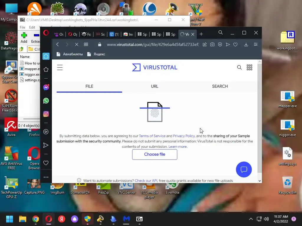
Task: Select Avira desktop shortcut
Action: tap(12, 127)
